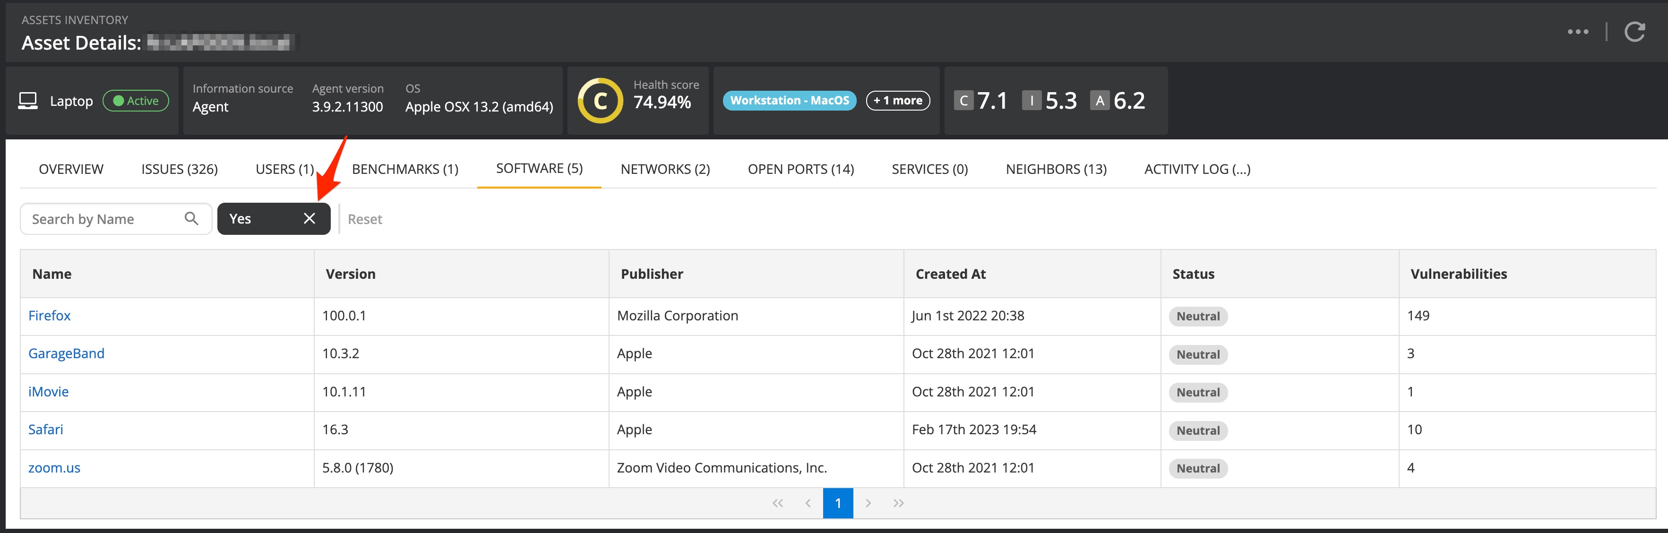Viewport: 1668px width, 533px height.
Task: Click the previous page chevron
Action: tap(808, 503)
